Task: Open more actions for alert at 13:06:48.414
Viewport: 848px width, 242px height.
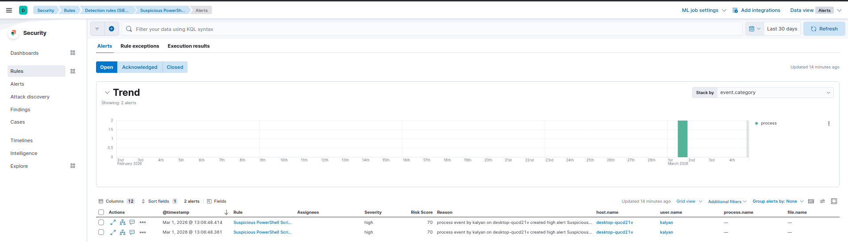Action: point(143,223)
